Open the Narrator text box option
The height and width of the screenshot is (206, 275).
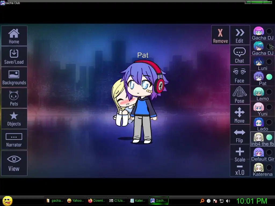[14, 139]
